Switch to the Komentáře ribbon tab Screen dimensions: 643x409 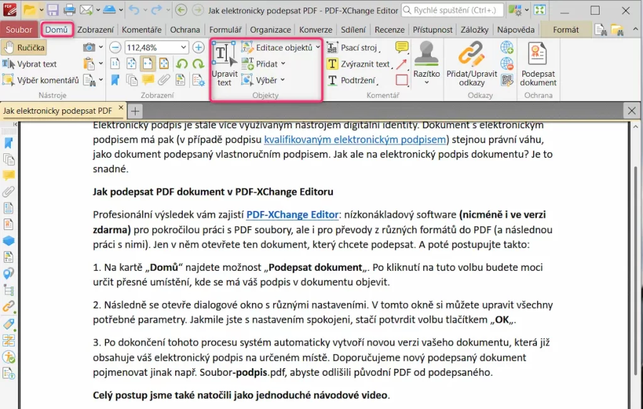pyautogui.click(x=141, y=30)
